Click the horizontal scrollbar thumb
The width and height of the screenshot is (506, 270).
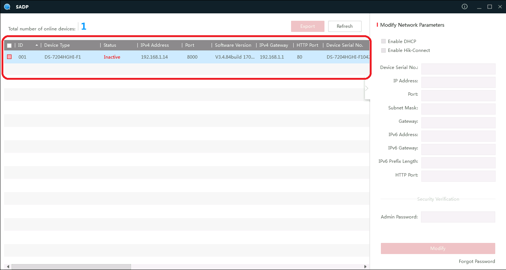(71, 267)
